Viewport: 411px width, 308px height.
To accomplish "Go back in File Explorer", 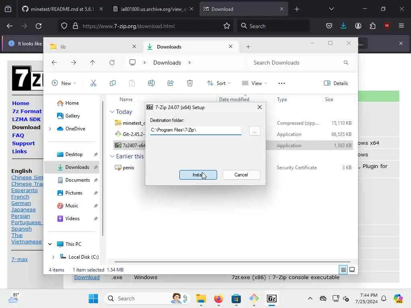I will click(54, 63).
